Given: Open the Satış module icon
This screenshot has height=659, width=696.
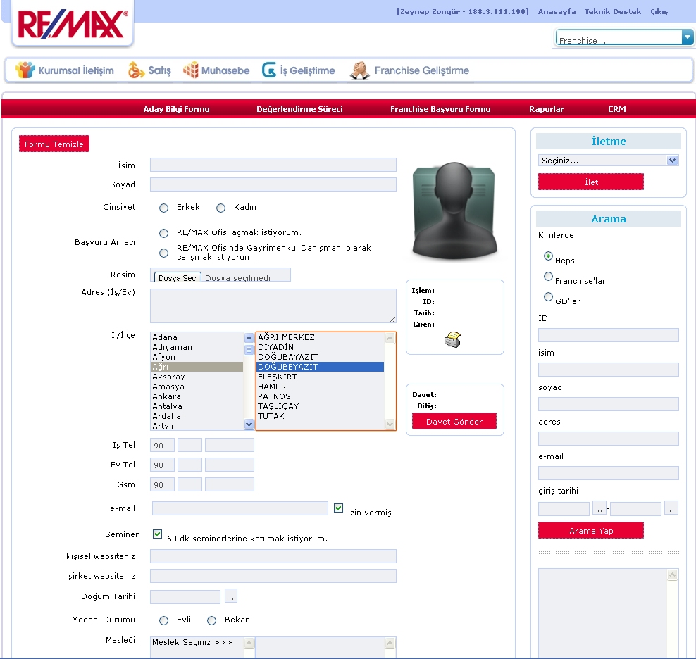Looking at the screenshot, I should (136, 70).
